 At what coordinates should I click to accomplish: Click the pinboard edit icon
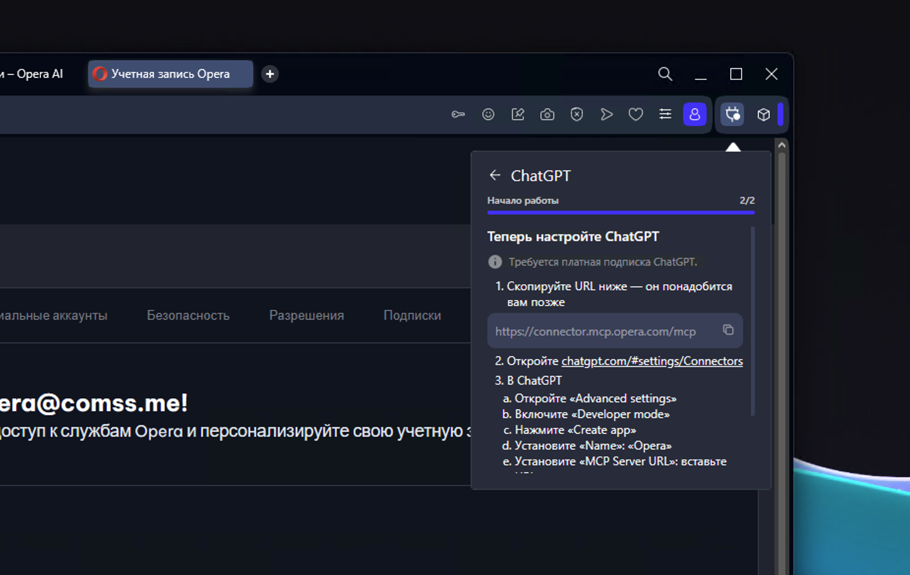tap(517, 115)
